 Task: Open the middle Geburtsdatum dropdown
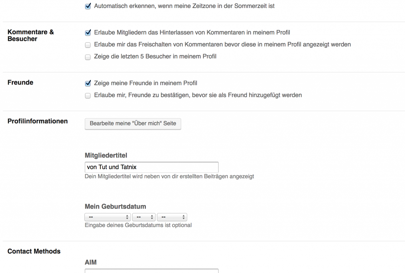click(144, 217)
